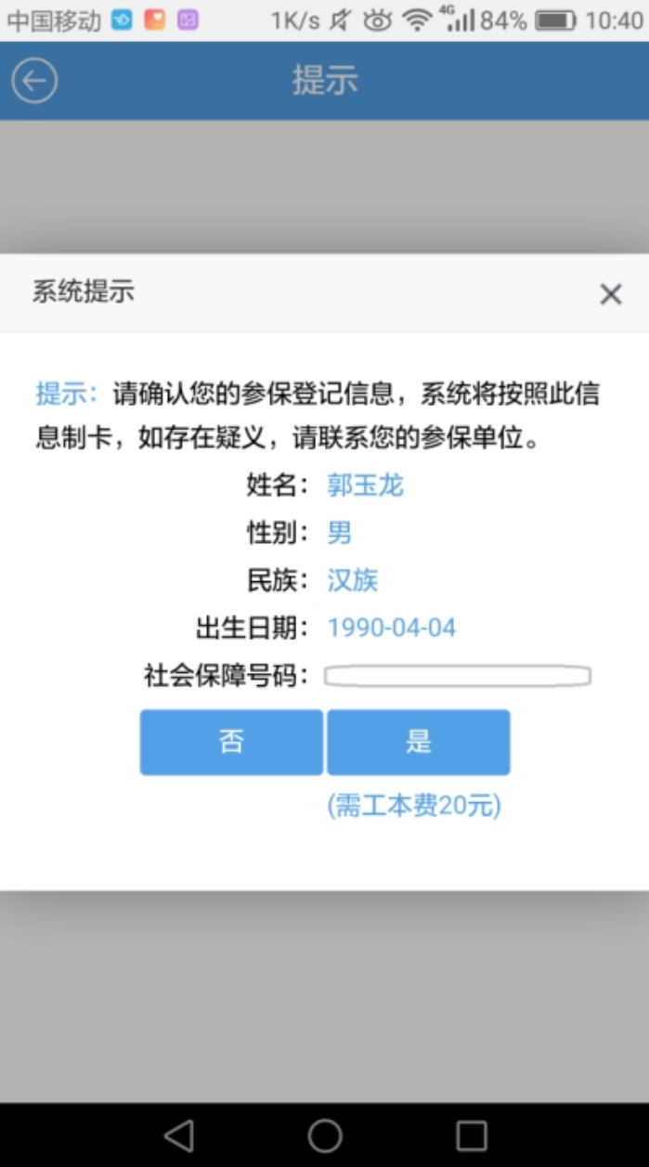This screenshot has width=649, height=1167.
Task: Open recent apps square button
Action: [472, 1135]
